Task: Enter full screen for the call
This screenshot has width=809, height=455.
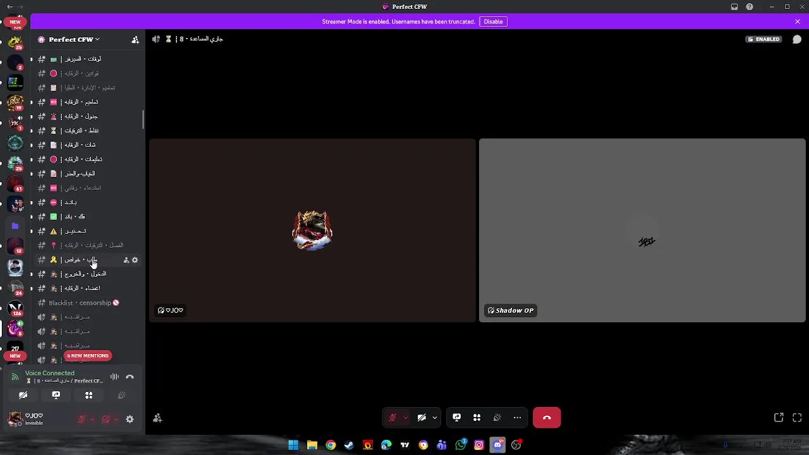Action: pos(797,418)
